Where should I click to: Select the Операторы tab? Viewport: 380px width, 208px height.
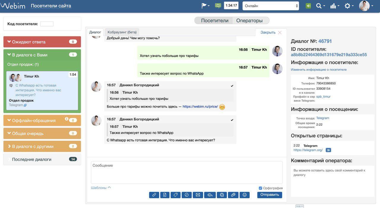click(249, 21)
